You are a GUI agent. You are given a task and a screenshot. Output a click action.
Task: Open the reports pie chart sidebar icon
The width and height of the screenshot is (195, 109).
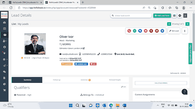(4, 84)
